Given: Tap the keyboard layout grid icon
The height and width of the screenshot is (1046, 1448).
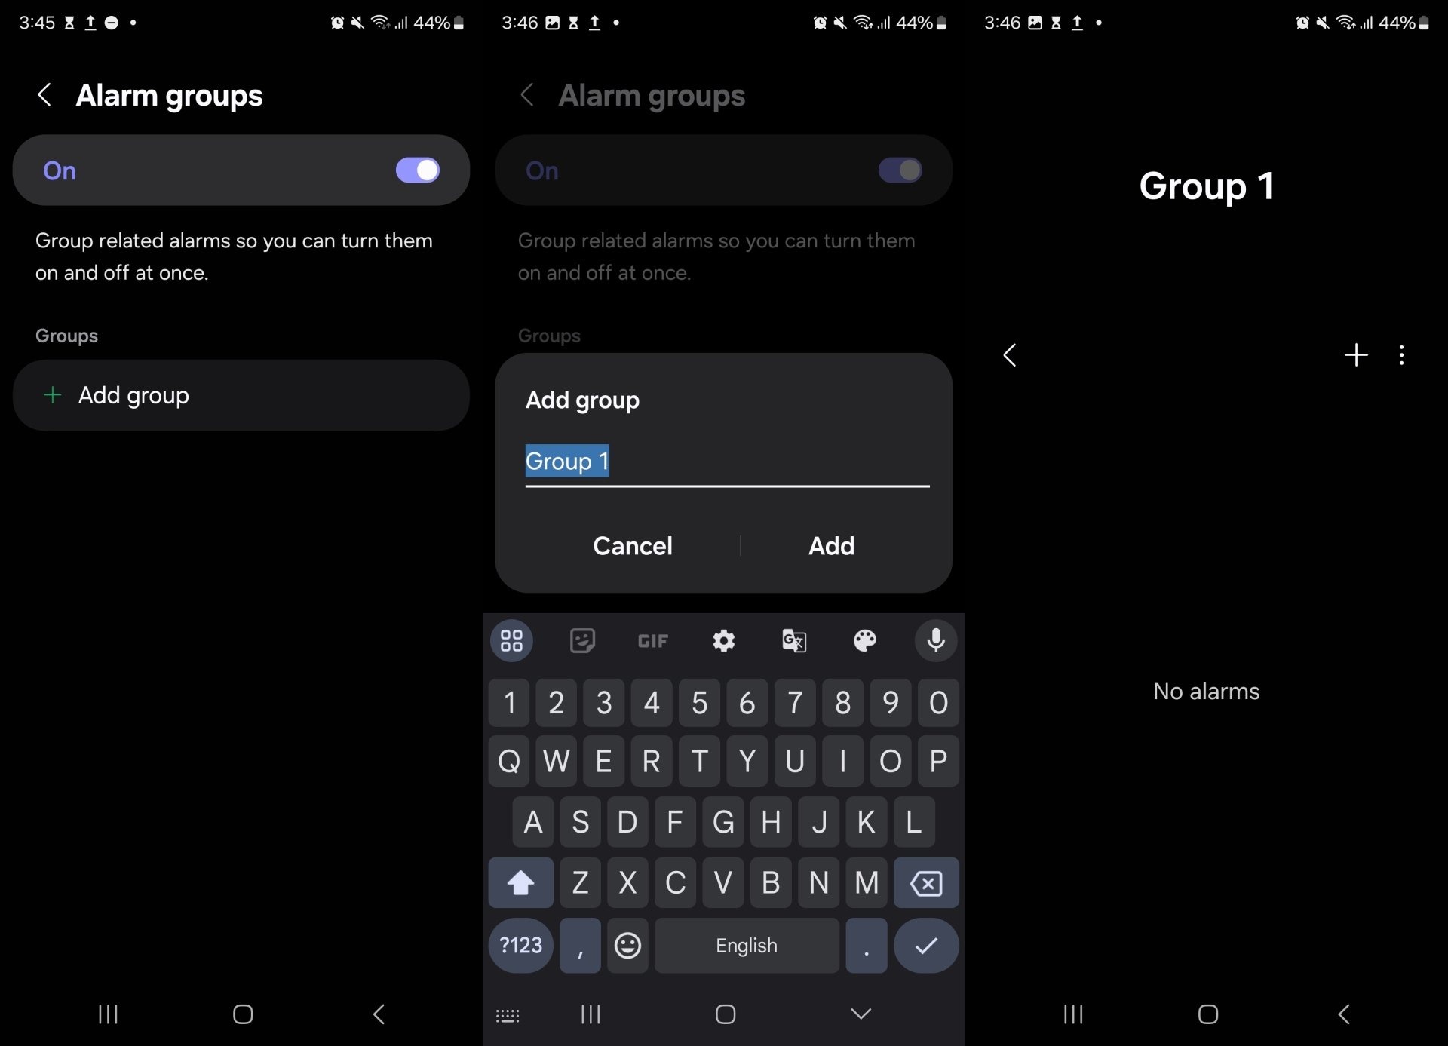Looking at the screenshot, I should tap(514, 640).
